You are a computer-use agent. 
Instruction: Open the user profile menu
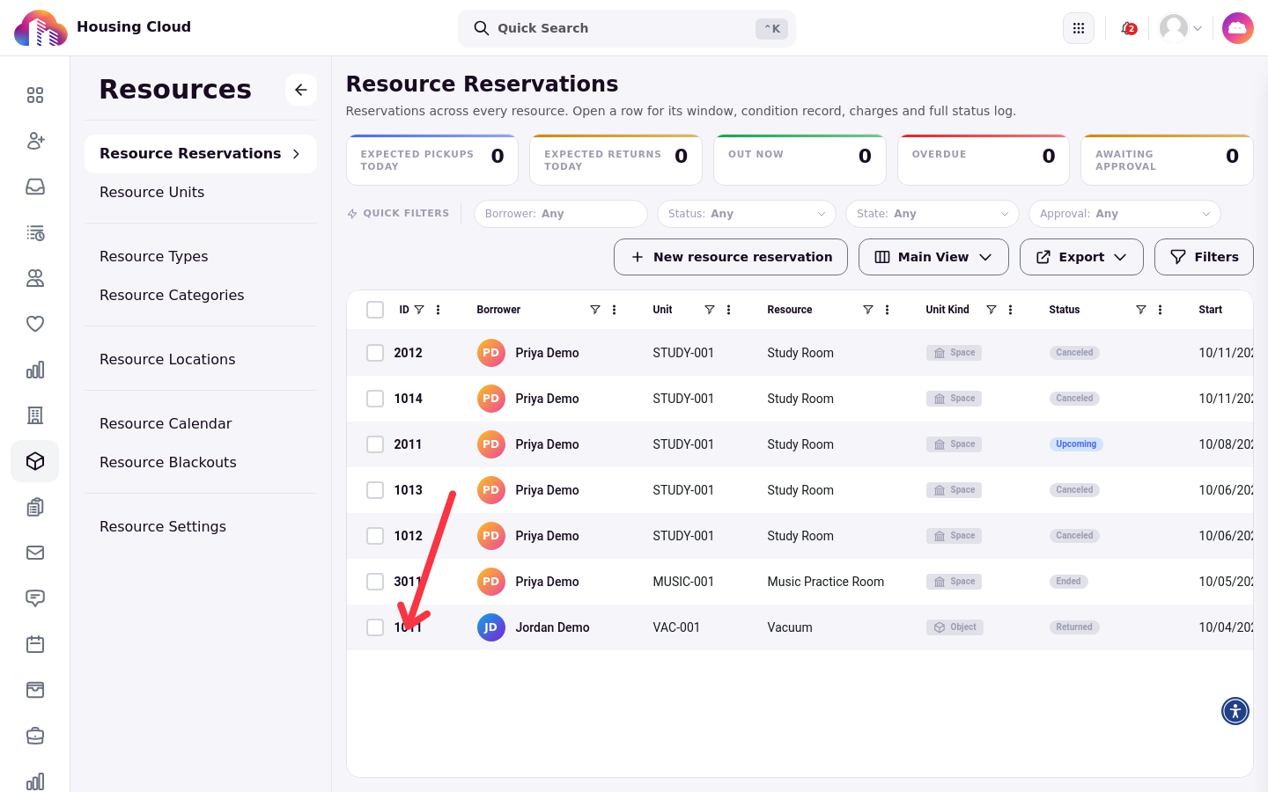1181,28
